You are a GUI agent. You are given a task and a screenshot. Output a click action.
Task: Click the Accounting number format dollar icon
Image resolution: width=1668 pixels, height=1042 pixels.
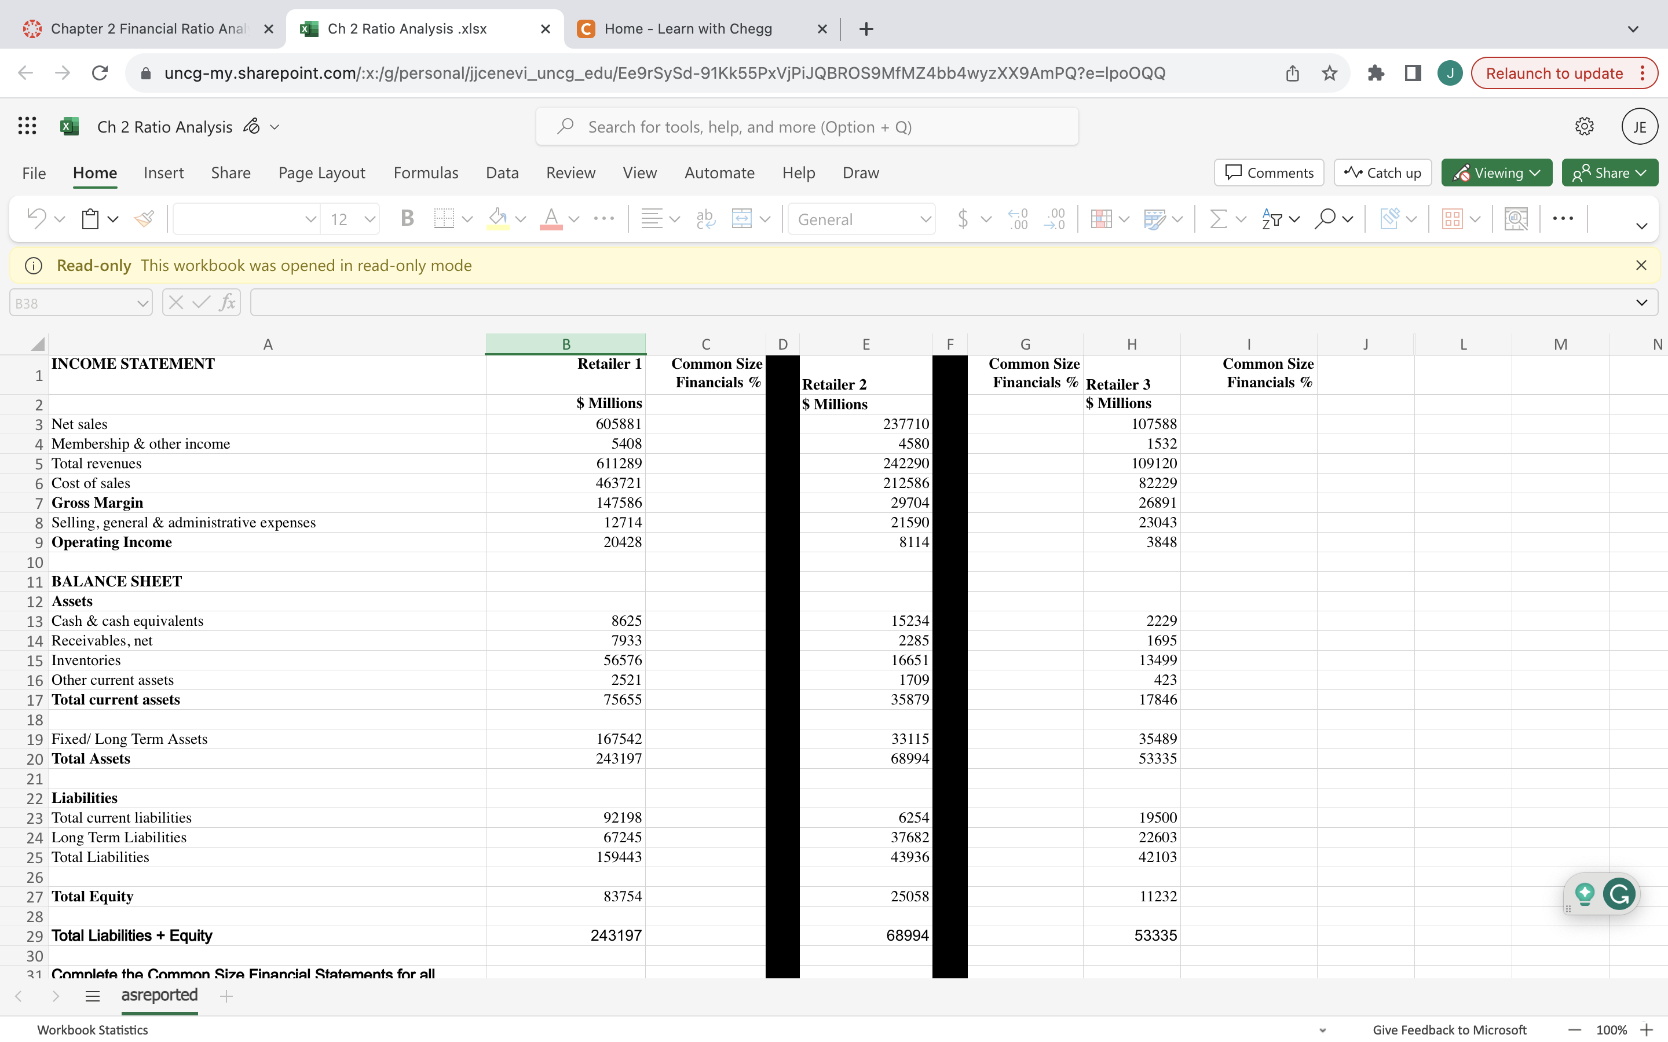(963, 219)
